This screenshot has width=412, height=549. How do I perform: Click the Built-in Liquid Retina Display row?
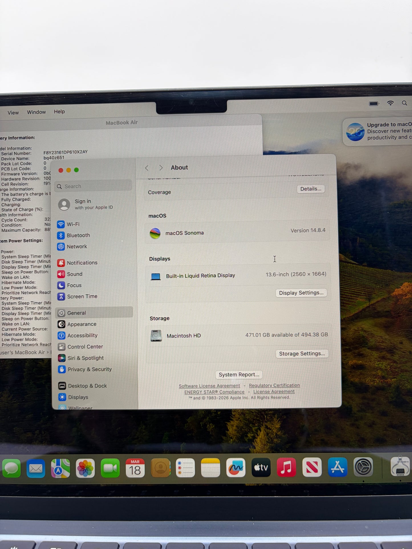click(238, 275)
